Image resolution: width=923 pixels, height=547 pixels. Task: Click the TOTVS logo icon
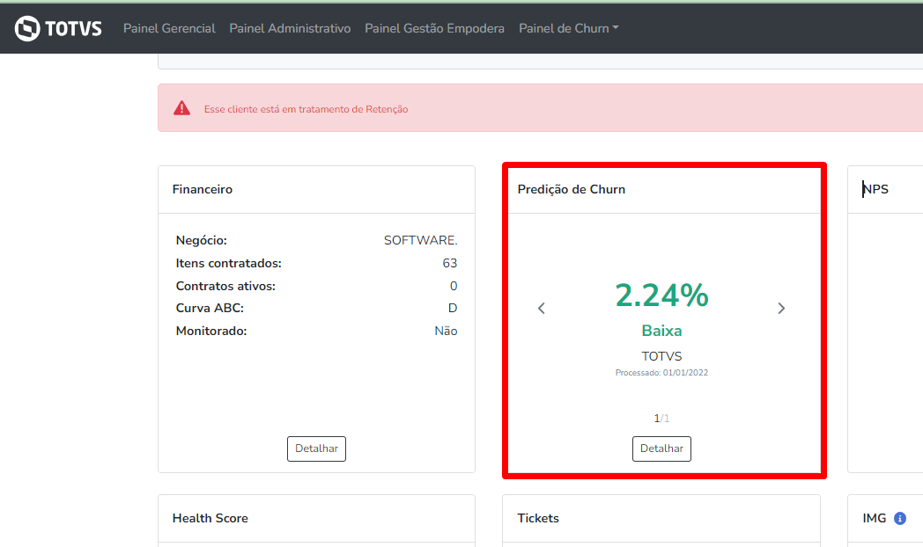pyautogui.click(x=28, y=28)
